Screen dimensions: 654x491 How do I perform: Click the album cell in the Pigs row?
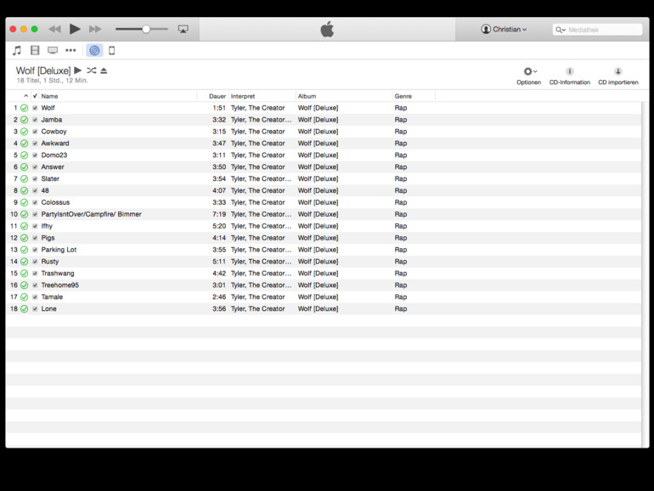pos(318,238)
